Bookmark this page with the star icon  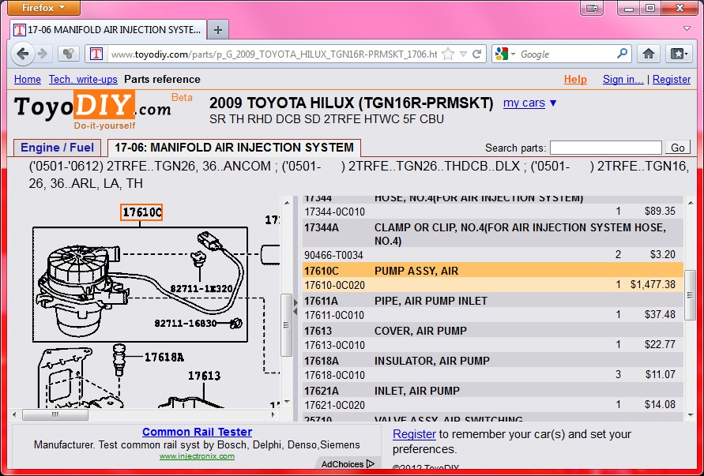click(448, 54)
